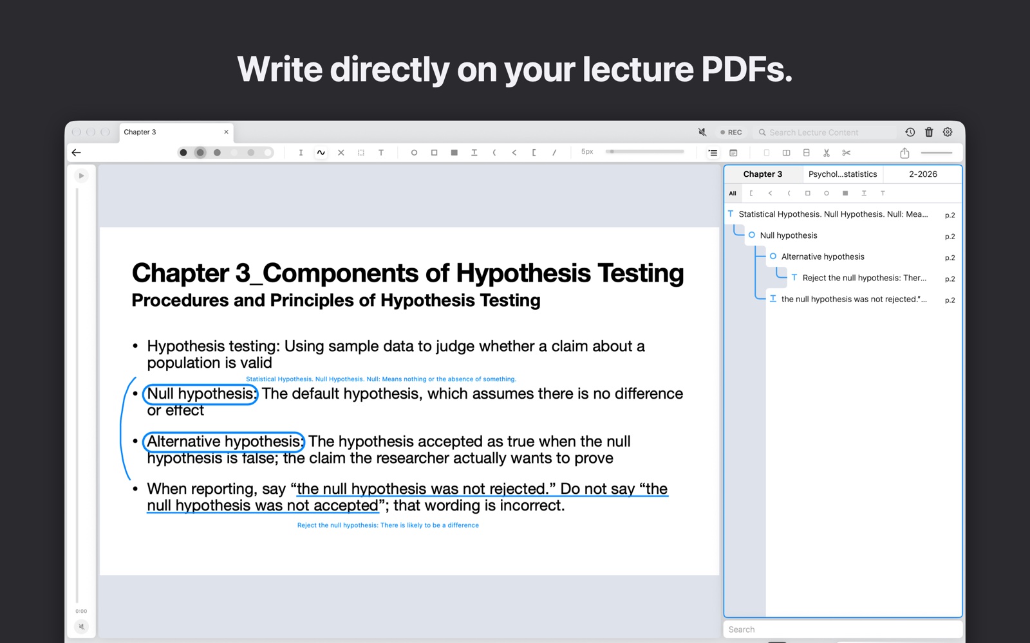Switch to side-by-side split view
Screen dimensions: 1030x643
point(786,153)
